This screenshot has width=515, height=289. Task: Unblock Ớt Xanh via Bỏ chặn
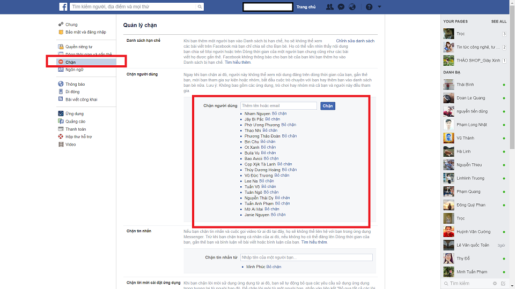tap(268, 147)
